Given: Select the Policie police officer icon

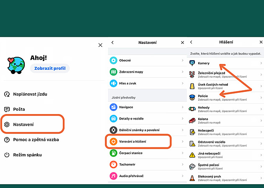Looking at the screenshot, I should [x=192, y=98].
